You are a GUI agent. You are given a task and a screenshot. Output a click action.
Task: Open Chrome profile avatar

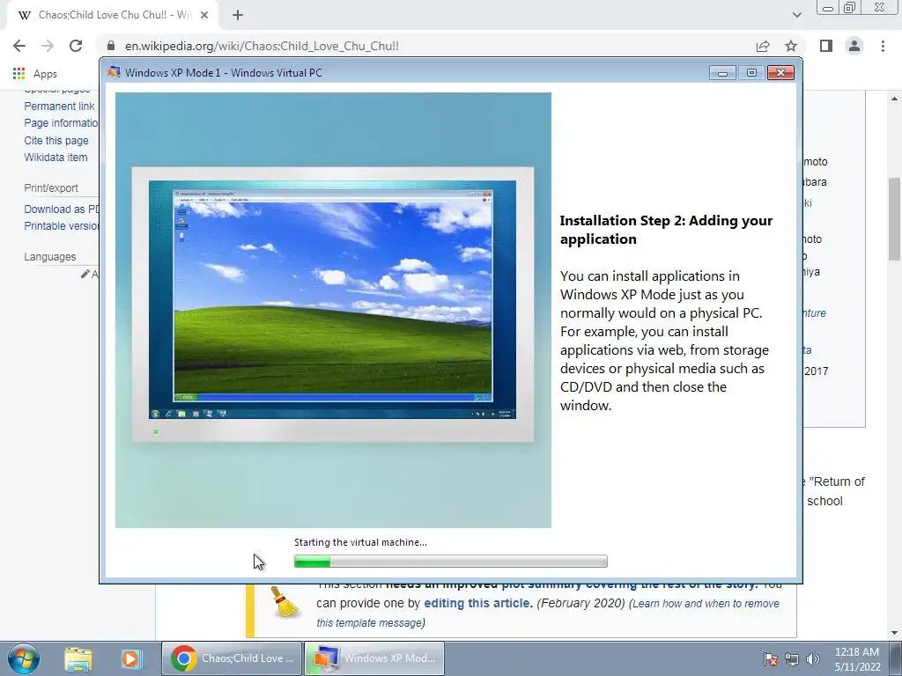click(x=854, y=46)
